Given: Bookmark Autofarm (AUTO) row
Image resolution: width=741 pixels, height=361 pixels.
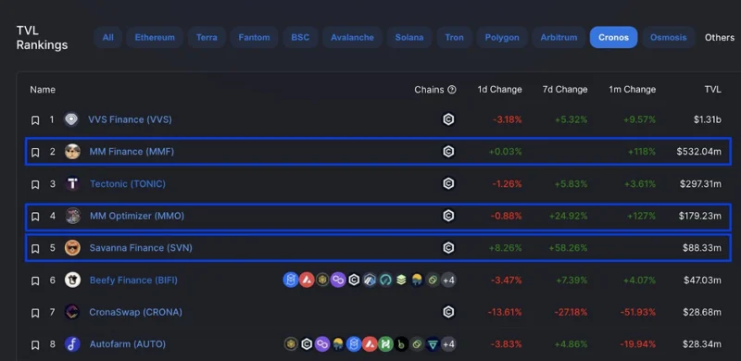Looking at the screenshot, I should click(x=35, y=345).
